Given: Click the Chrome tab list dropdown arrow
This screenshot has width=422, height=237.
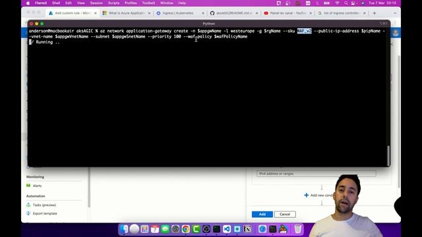Looking at the screenshot, I should pos(394,13).
